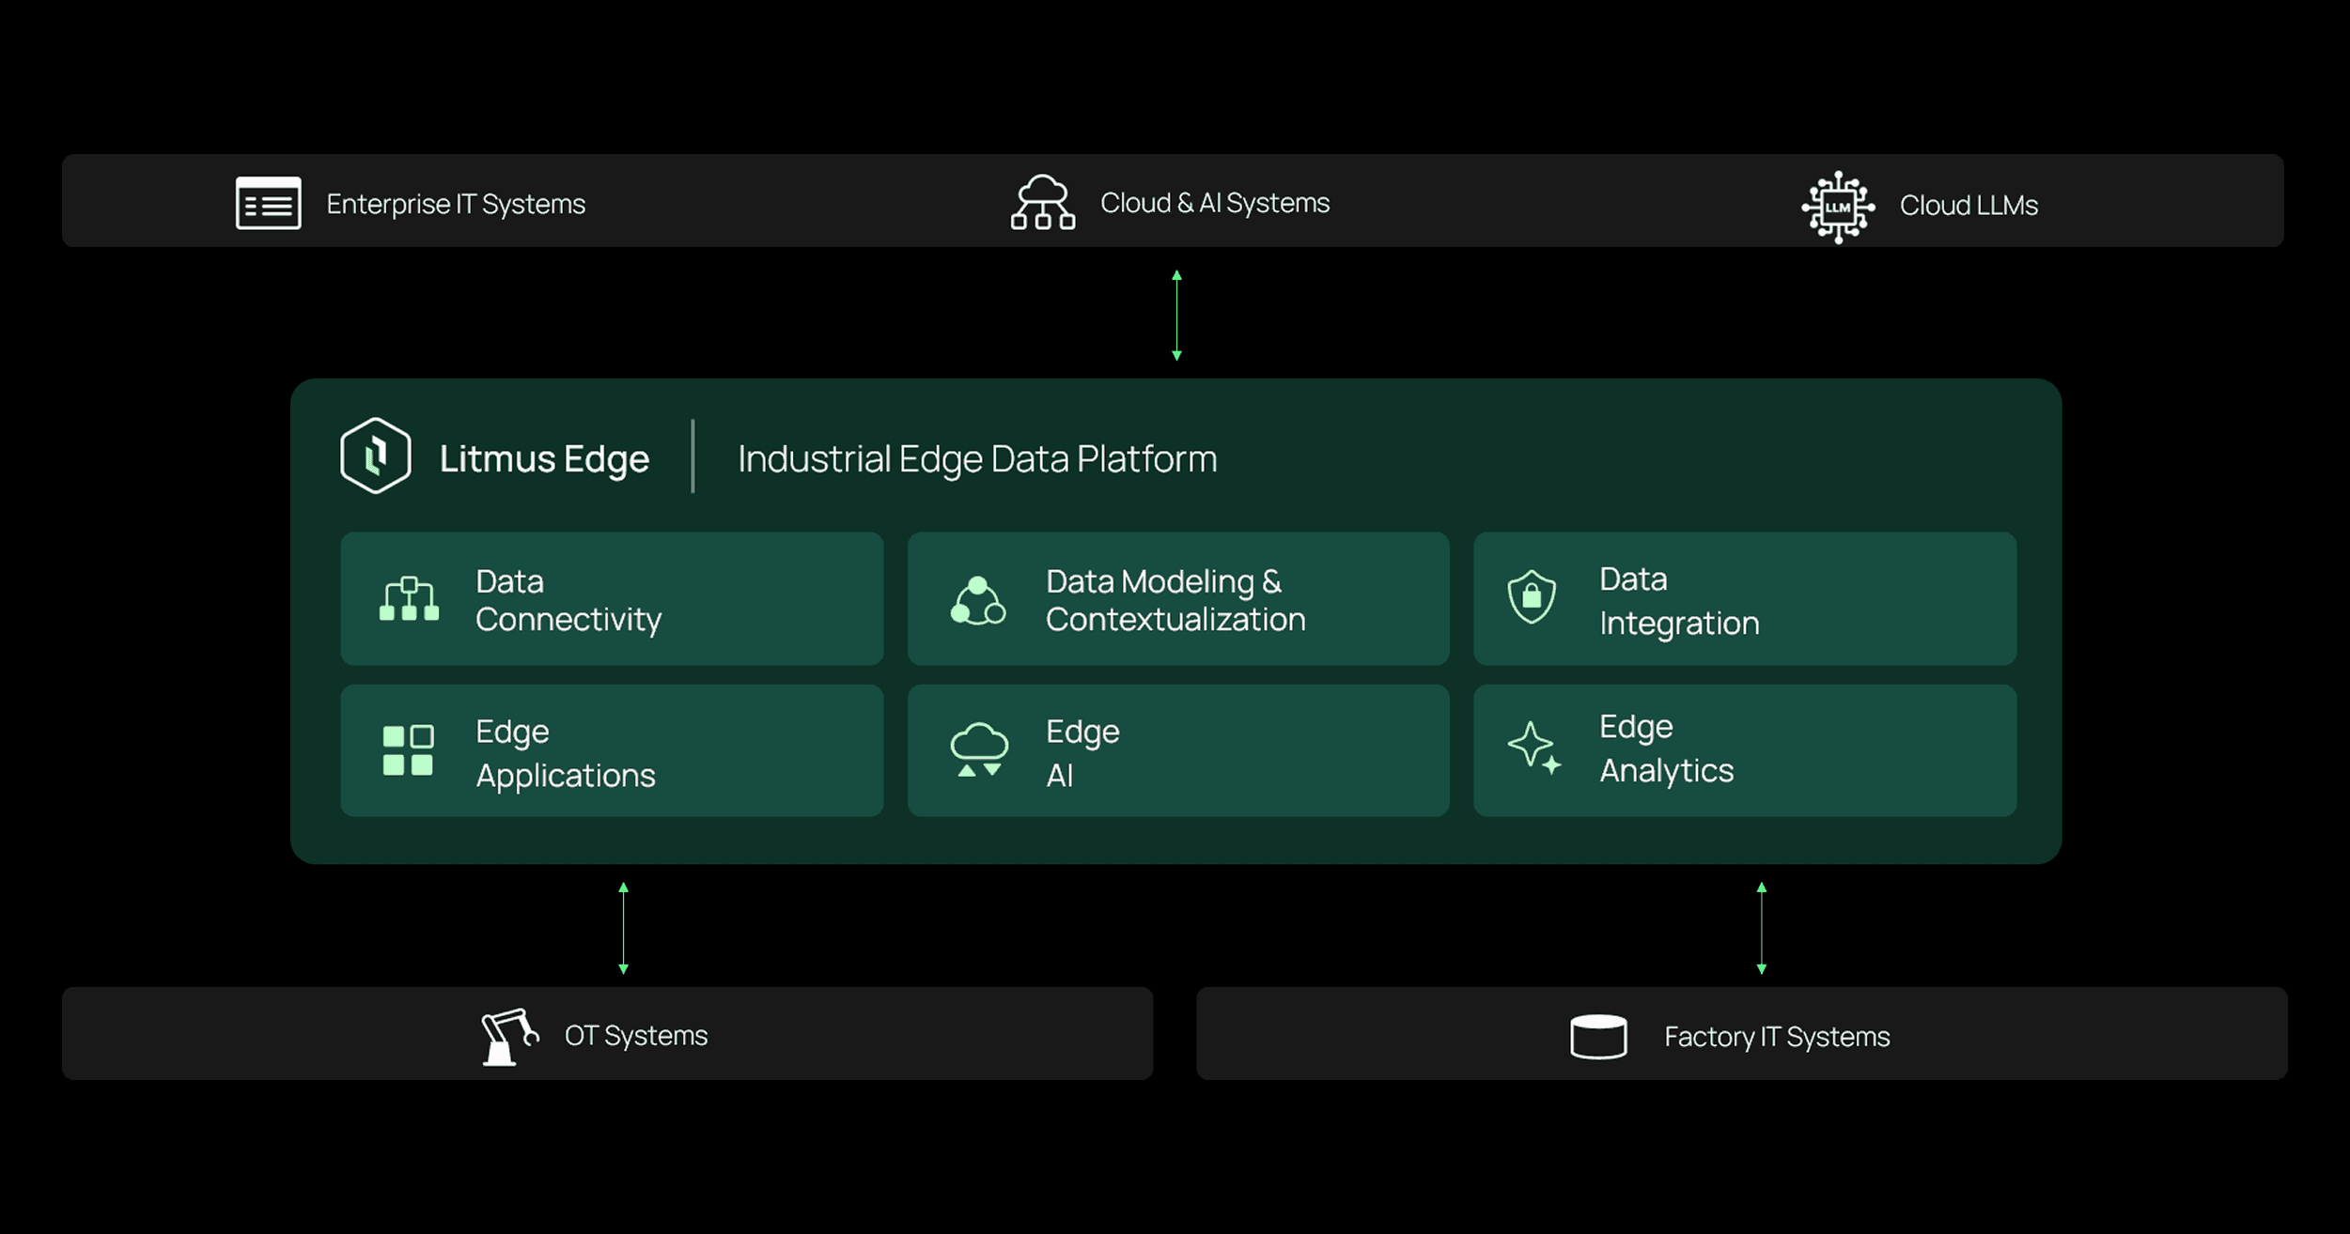Click the Edge Applications grid icon
The height and width of the screenshot is (1234, 2350).
point(408,750)
